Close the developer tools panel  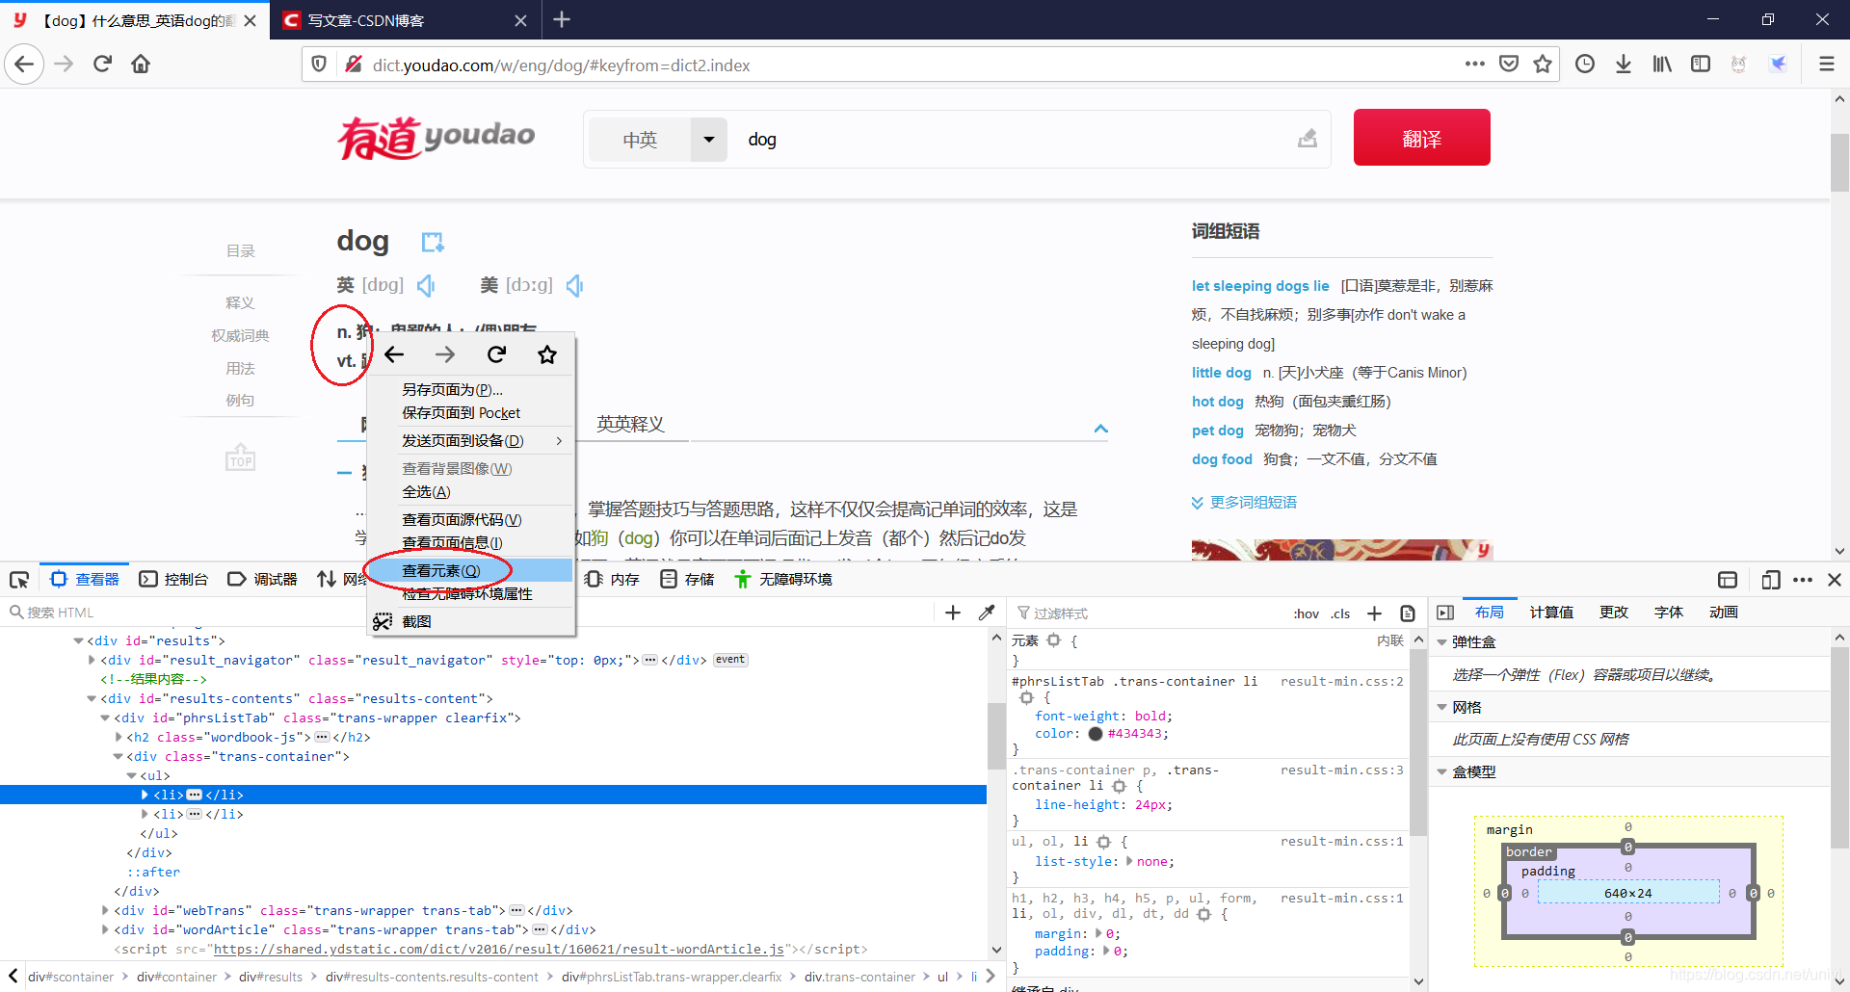click(x=1835, y=580)
